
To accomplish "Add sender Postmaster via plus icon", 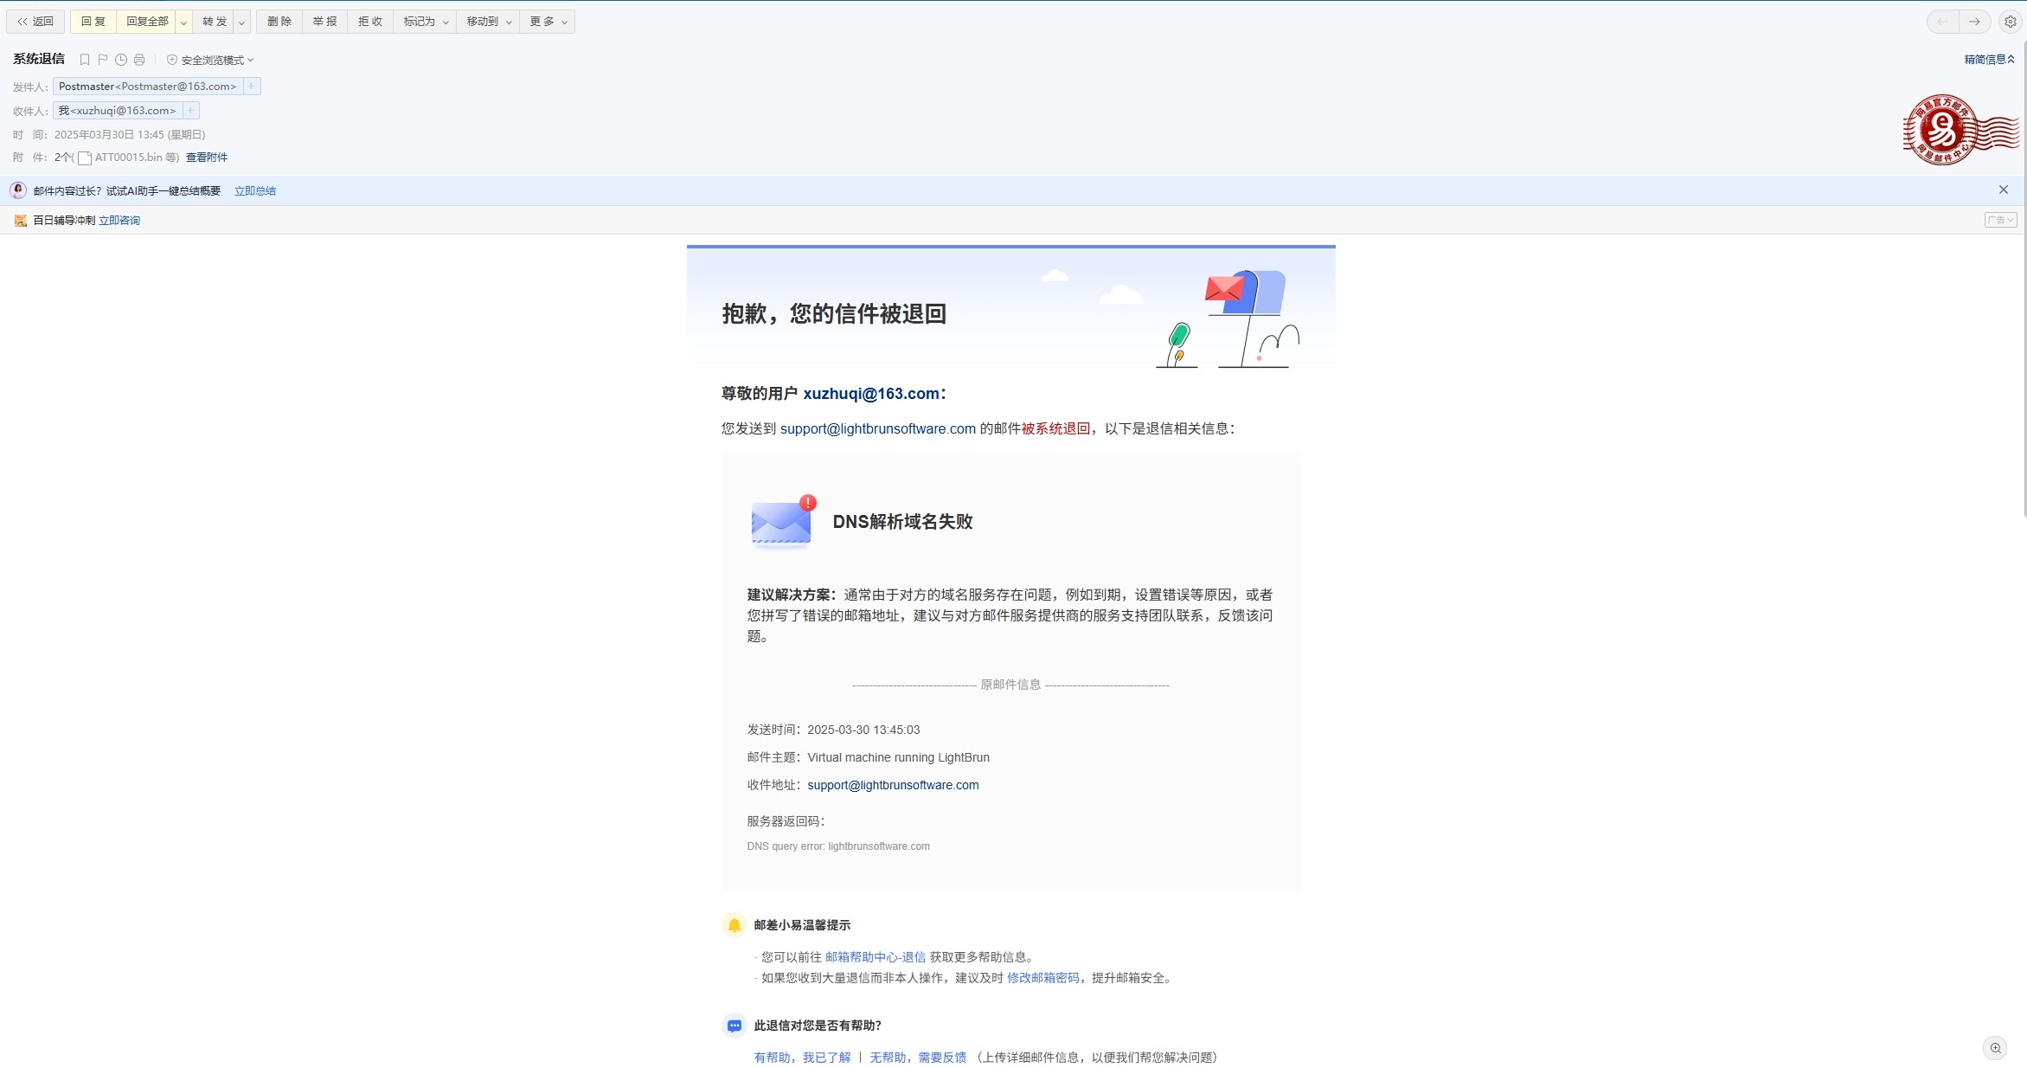I will point(252,87).
